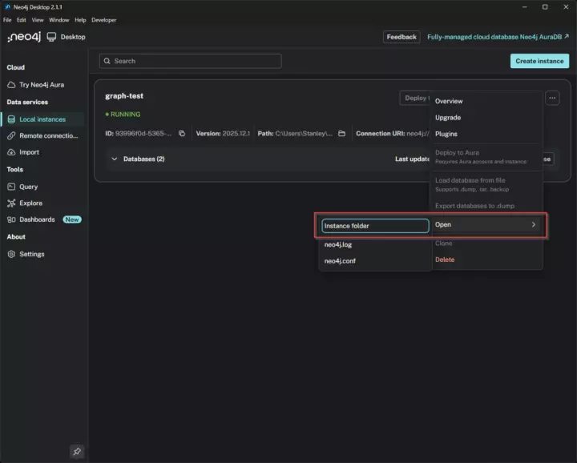
Task: Click the pin icon at sidebar bottom
Action: 77,451
